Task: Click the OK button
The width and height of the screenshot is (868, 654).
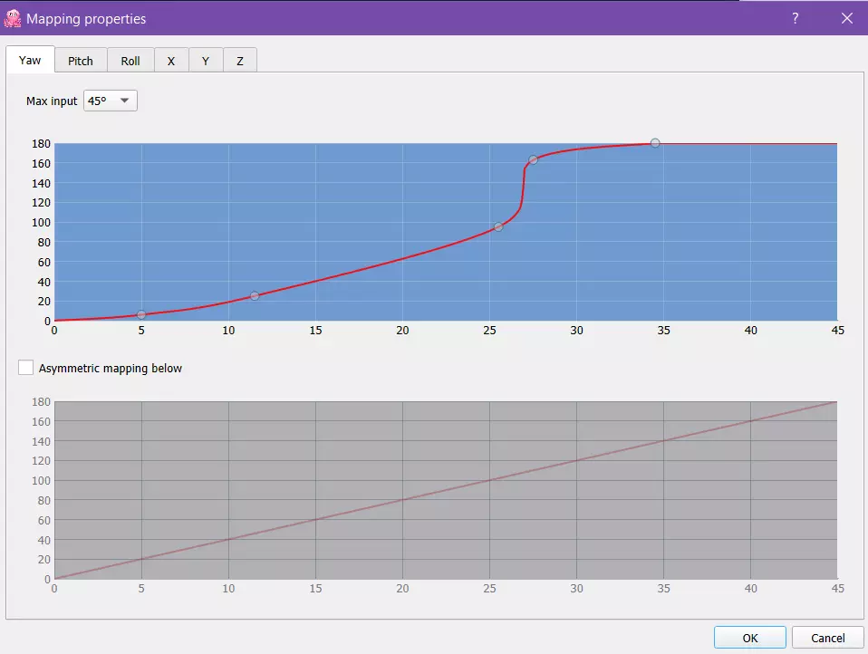Action: tap(750, 638)
